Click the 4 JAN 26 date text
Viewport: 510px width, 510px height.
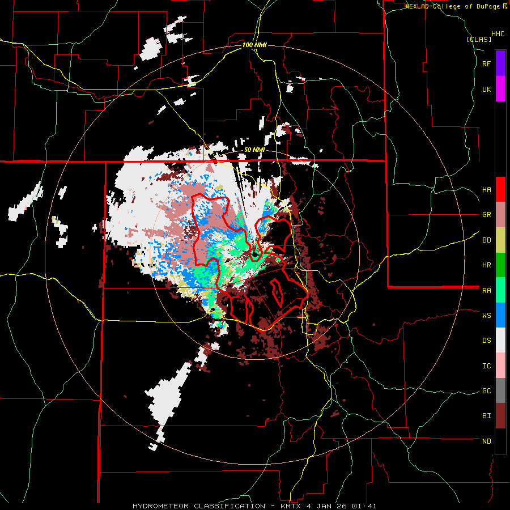326,506
